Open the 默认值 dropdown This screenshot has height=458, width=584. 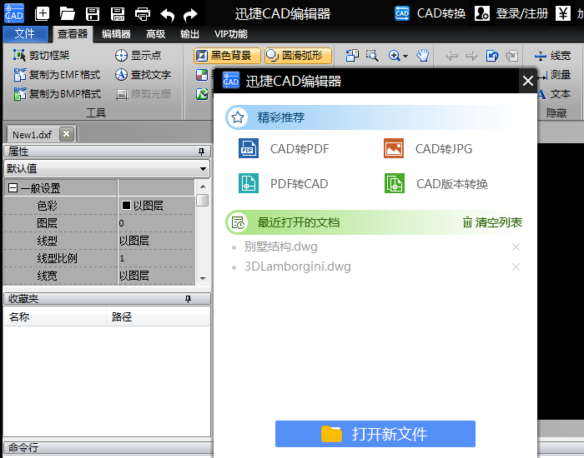107,169
